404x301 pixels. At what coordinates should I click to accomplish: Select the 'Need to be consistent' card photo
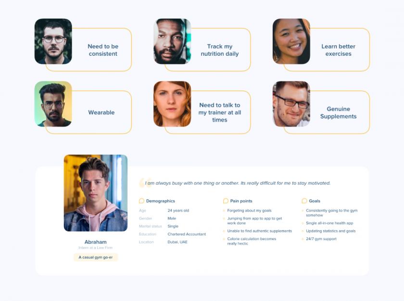coord(53,41)
